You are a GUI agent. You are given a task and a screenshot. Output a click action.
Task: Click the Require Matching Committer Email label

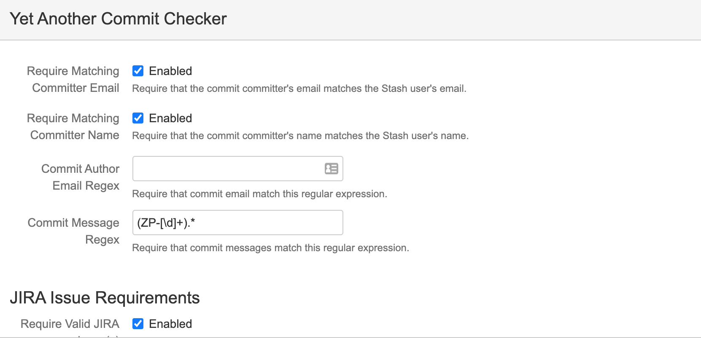[x=73, y=79]
